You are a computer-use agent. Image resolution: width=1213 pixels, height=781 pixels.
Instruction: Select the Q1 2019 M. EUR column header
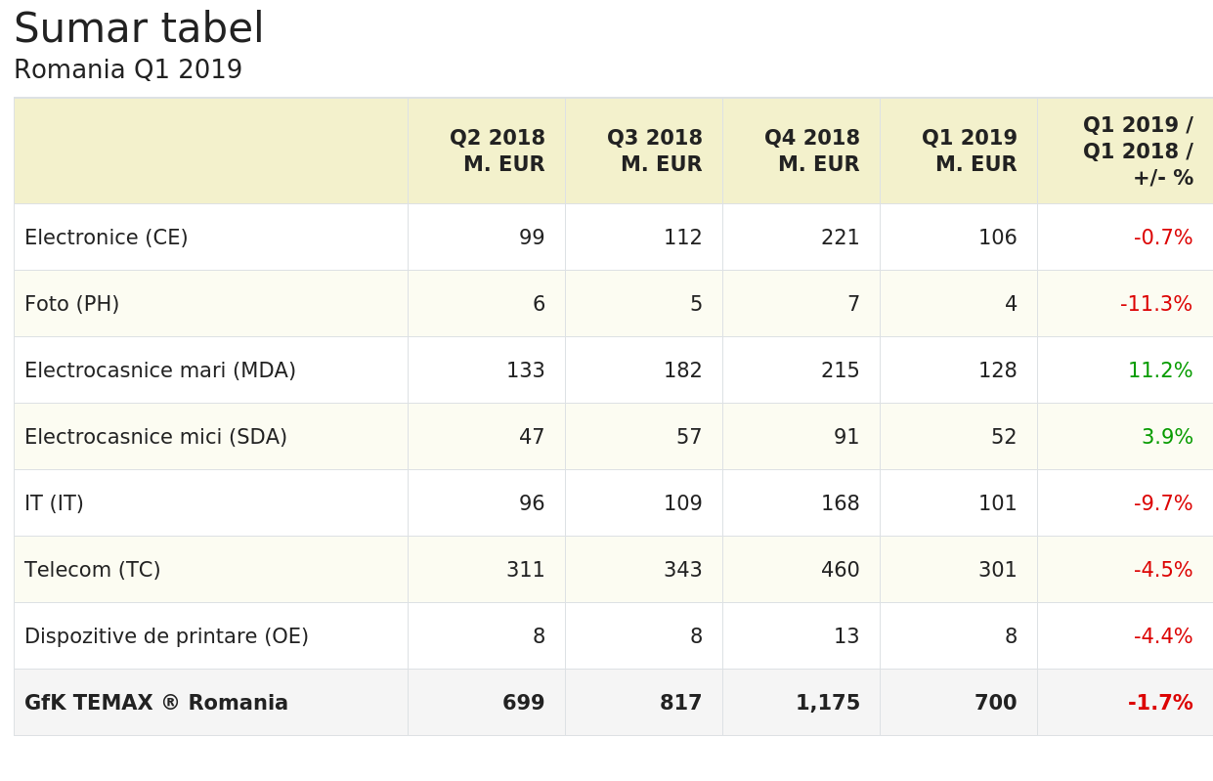[x=969, y=152]
